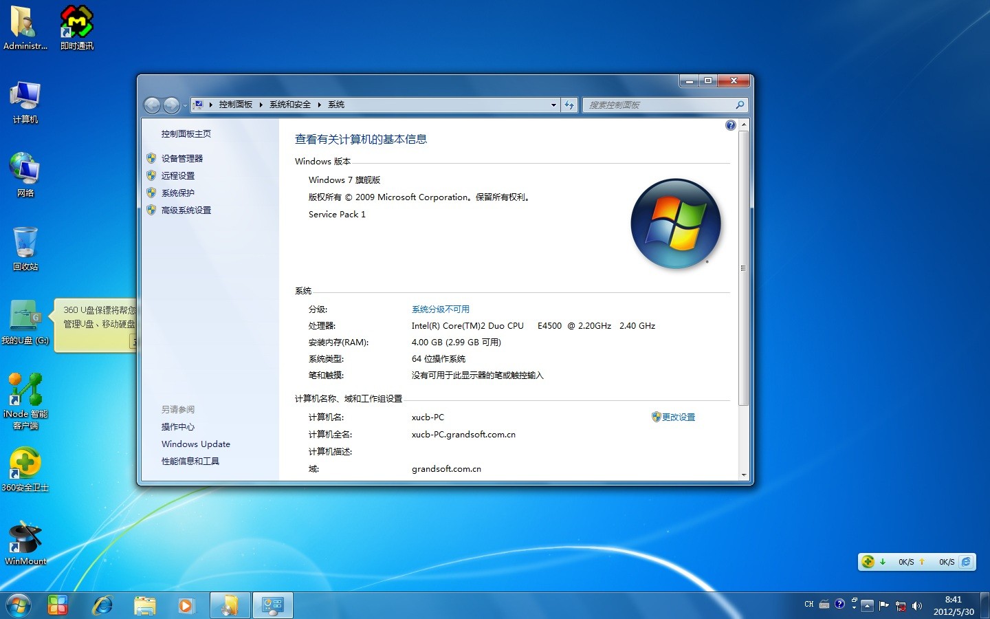Click the vertical scrollbar thumb
The width and height of the screenshot is (990, 619).
coord(743,268)
